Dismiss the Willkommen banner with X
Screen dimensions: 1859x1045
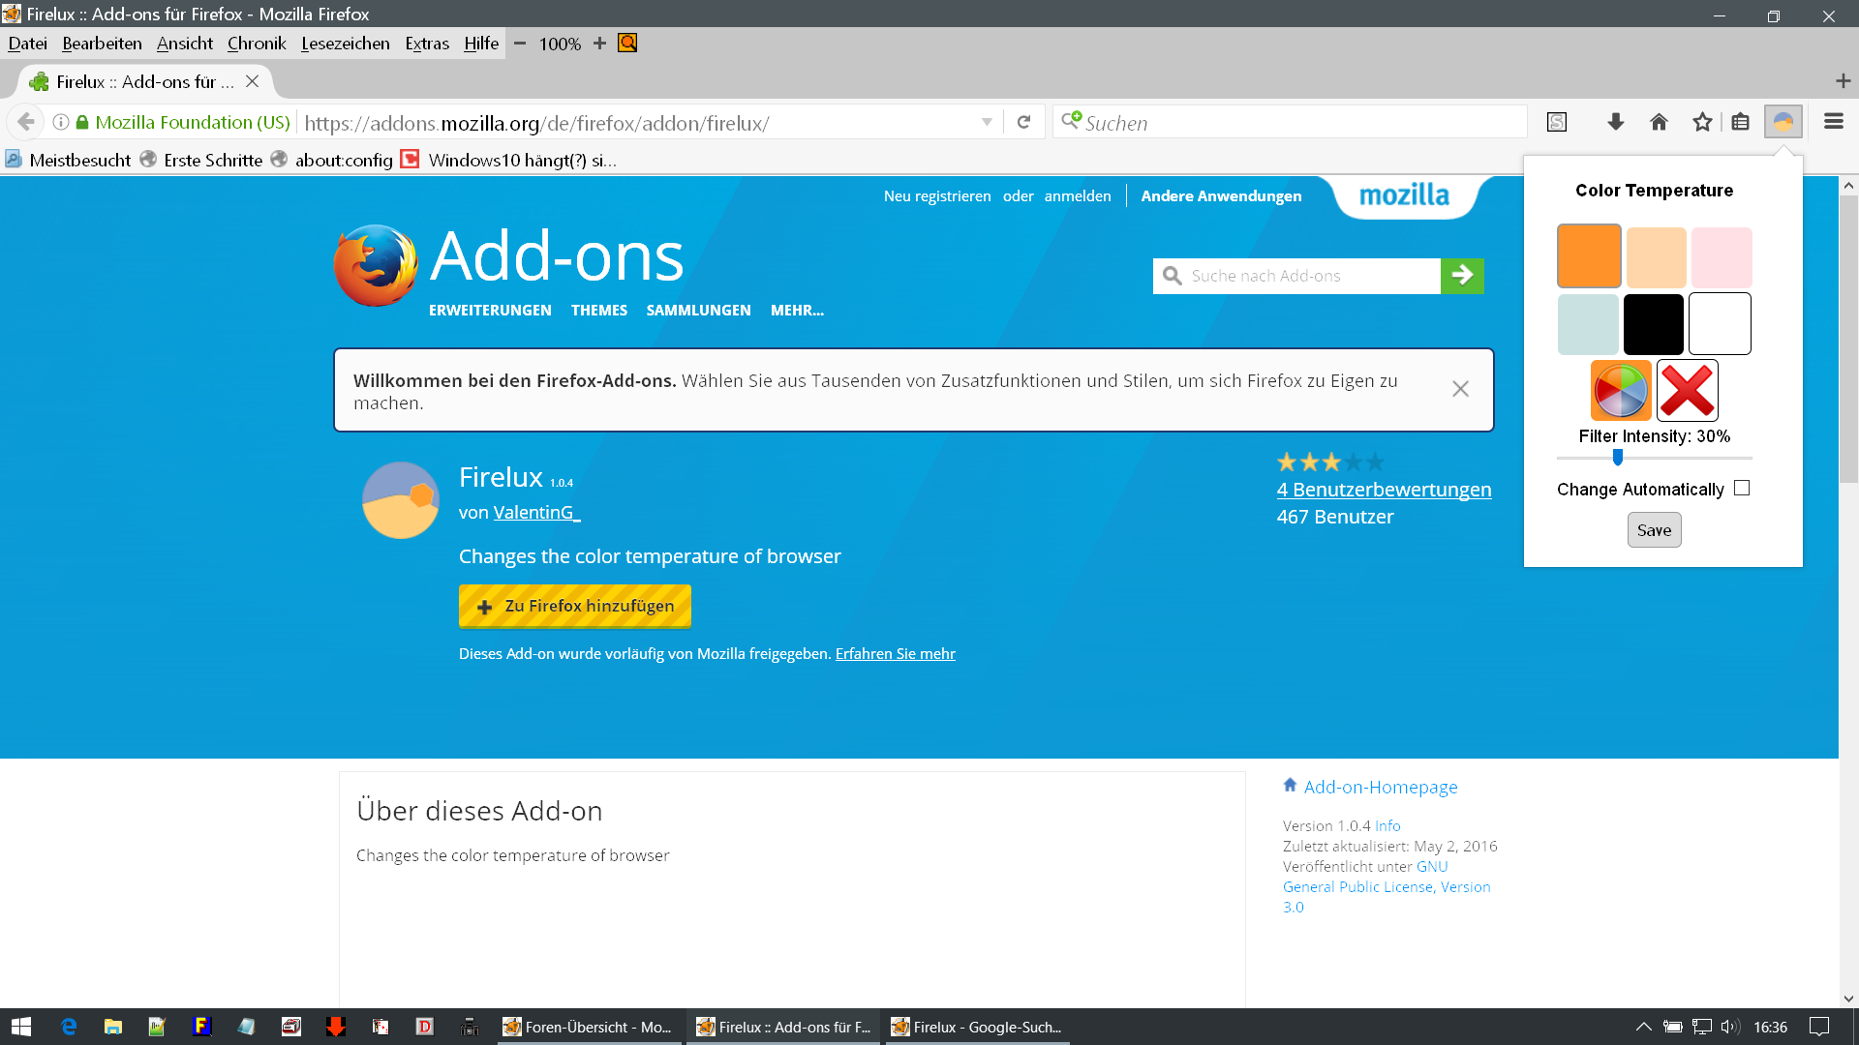click(1460, 389)
